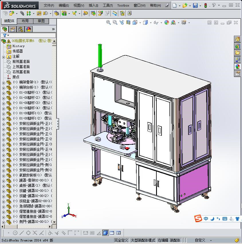
Task: Open the hide/show items dropdown arrow
Action: click(x=161, y=23)
